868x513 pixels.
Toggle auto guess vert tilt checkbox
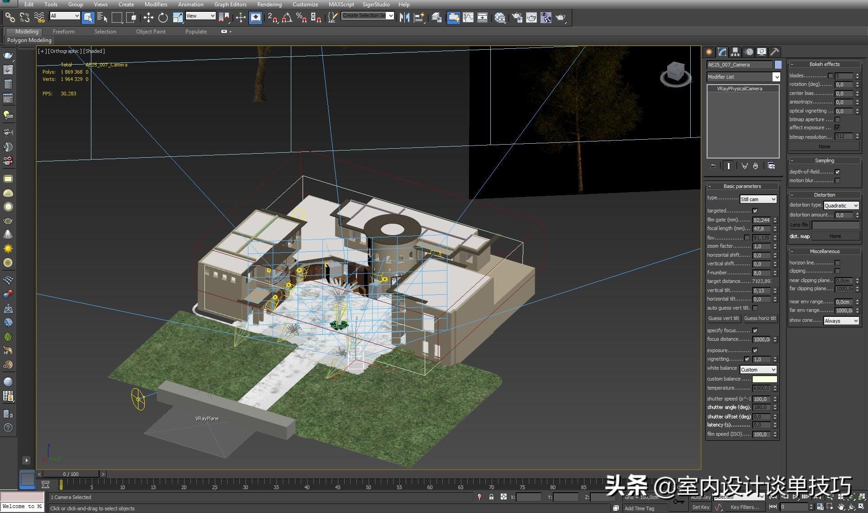[755, 308]
